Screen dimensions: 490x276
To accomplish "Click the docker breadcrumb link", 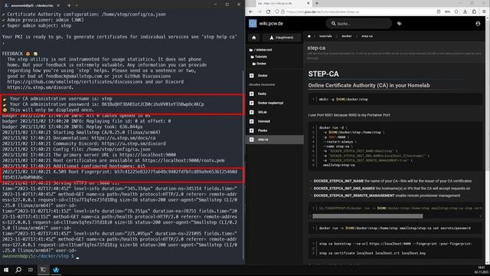I will point(347,36).
